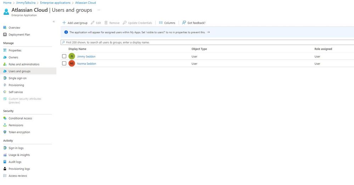Click the Audit logs icon
354x185 pixels.
coord(5,162)
